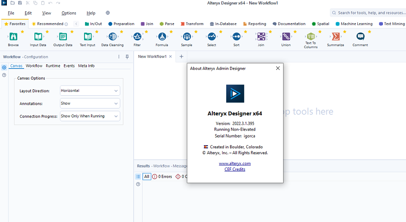406x222 pixels.
Task: Open the View menu
Action: click(x=47, y=13)
